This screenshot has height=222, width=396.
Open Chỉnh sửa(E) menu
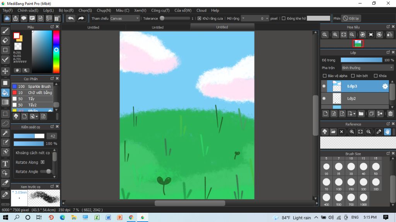28,10
